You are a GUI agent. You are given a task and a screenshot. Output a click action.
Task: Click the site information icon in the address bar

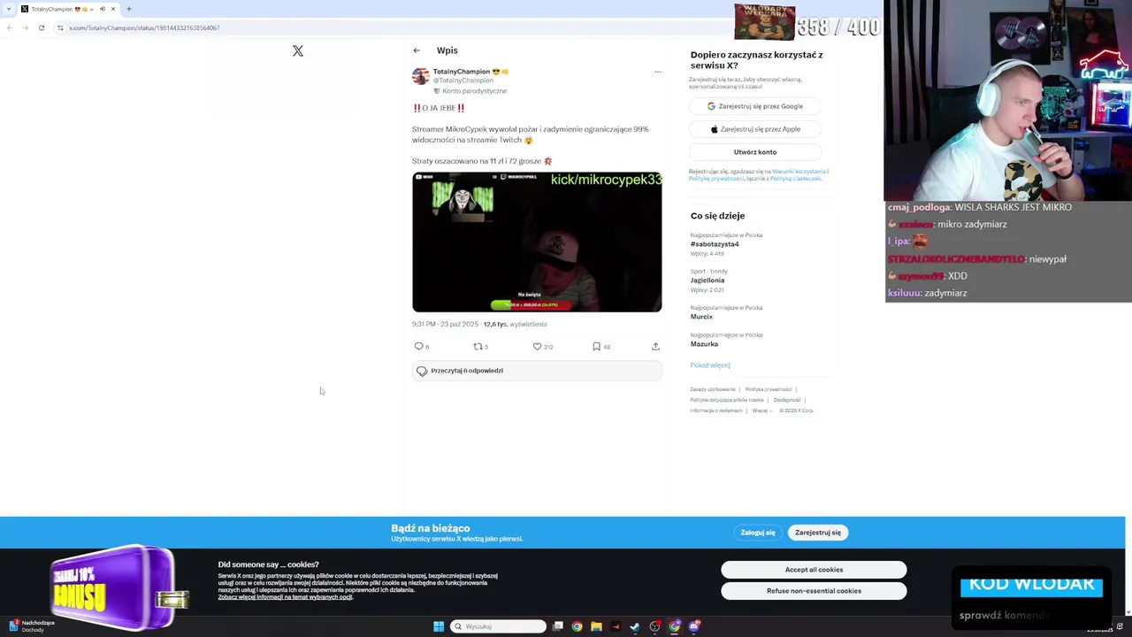pos(60,27)
